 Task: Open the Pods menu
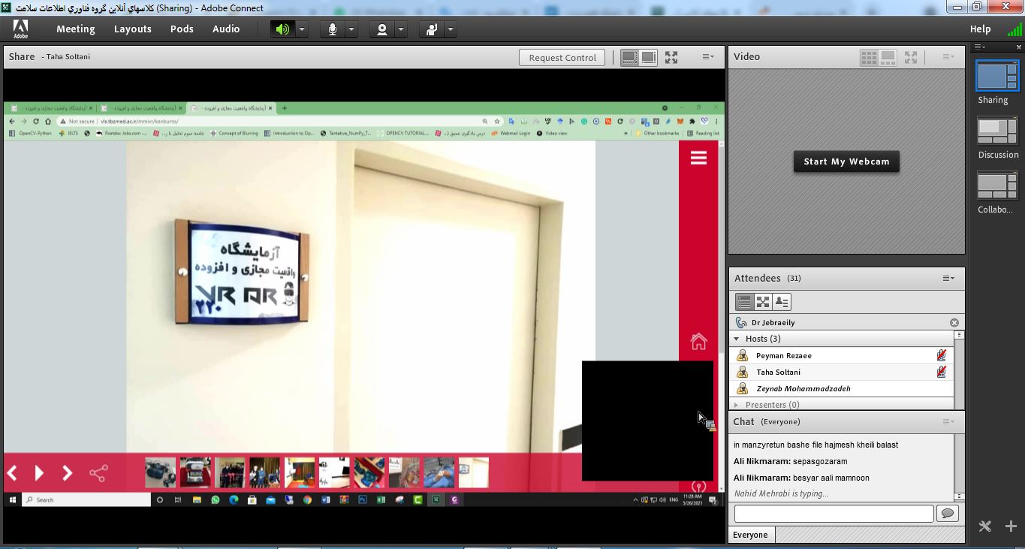pos(182,29)
